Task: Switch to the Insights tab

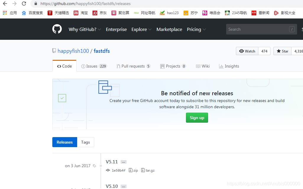Action: pos(229,66)
